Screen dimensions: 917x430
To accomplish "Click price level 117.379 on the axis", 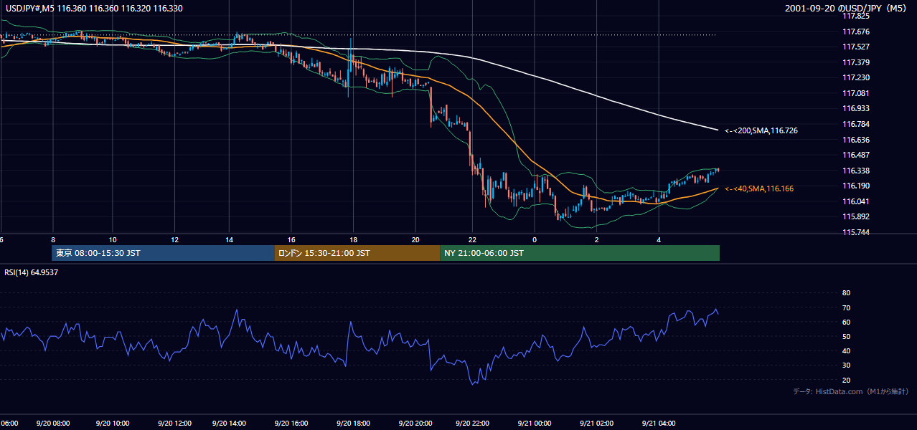I will pyautogui.click(x=855, y=62).
